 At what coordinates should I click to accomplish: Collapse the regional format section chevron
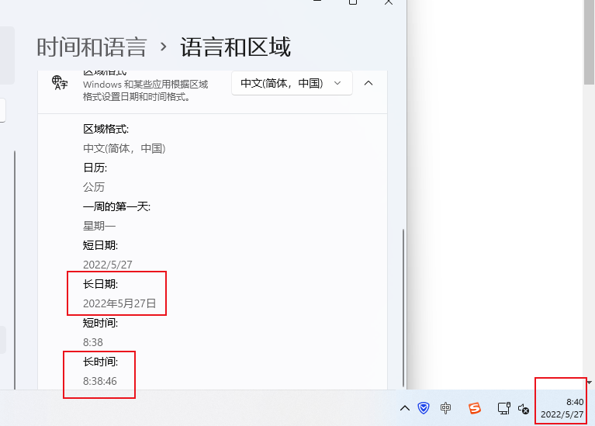(x=368, y=83)
